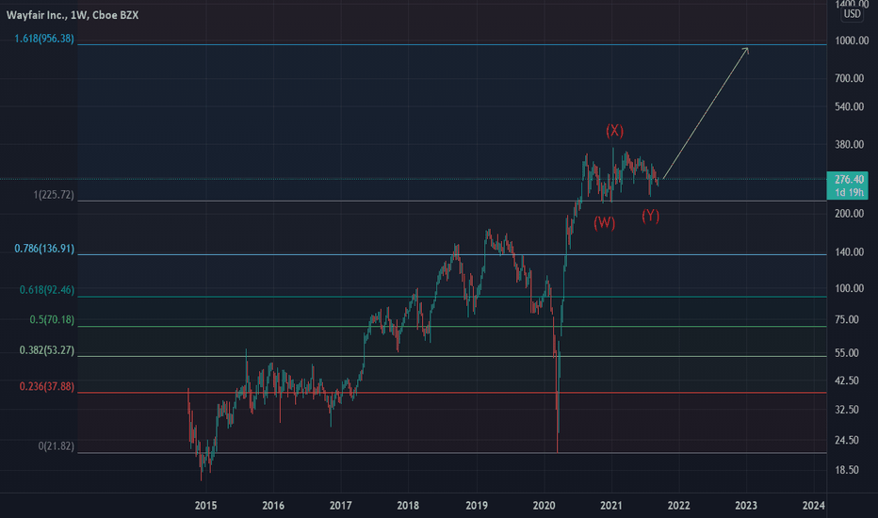Viewport: 878px width, 518px height.
Task: Click the 2020 time axis label
Action: pos(544,506)
